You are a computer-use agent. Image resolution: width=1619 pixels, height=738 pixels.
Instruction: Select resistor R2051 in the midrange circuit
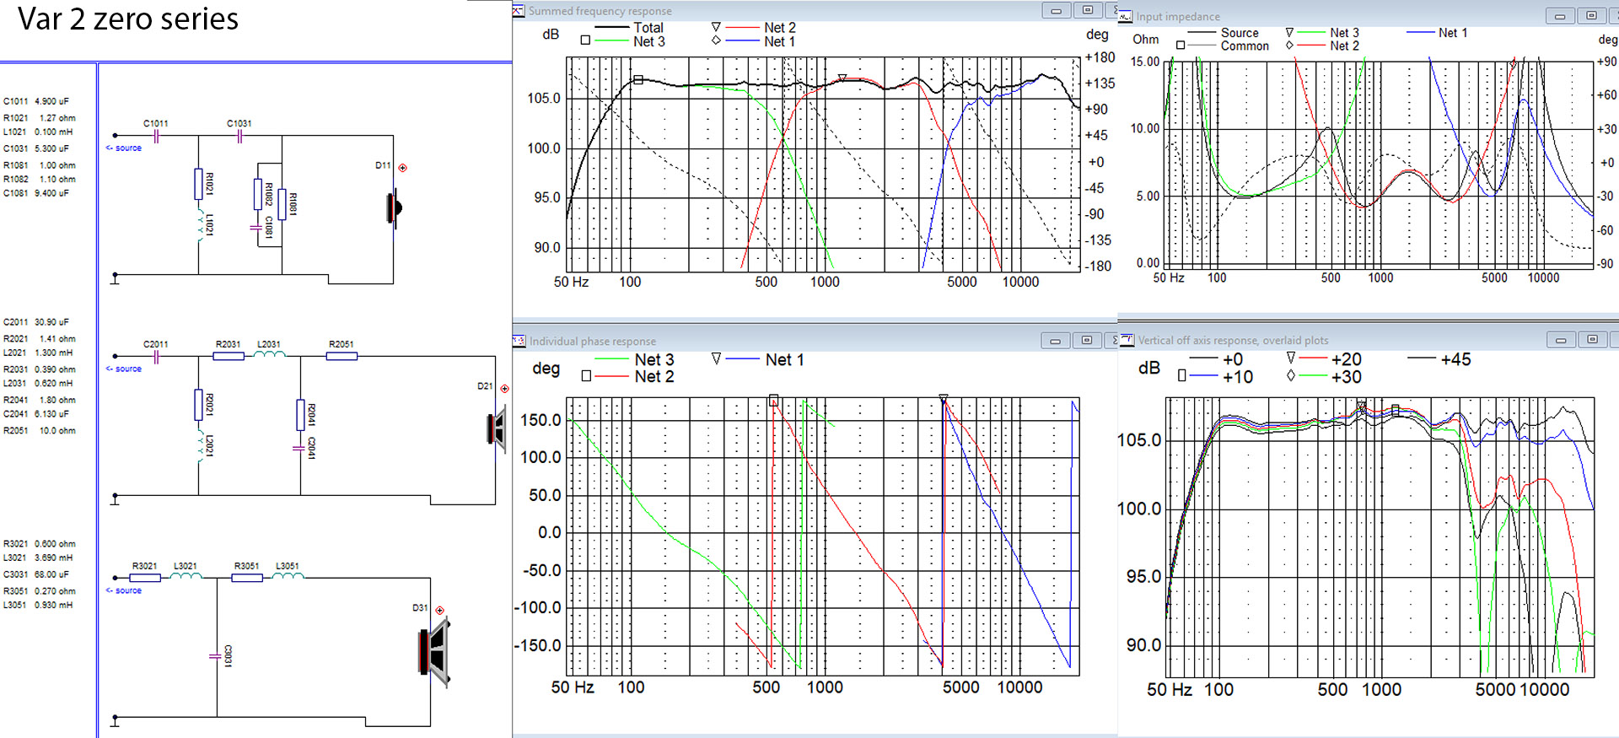click(x=341, y=356)
